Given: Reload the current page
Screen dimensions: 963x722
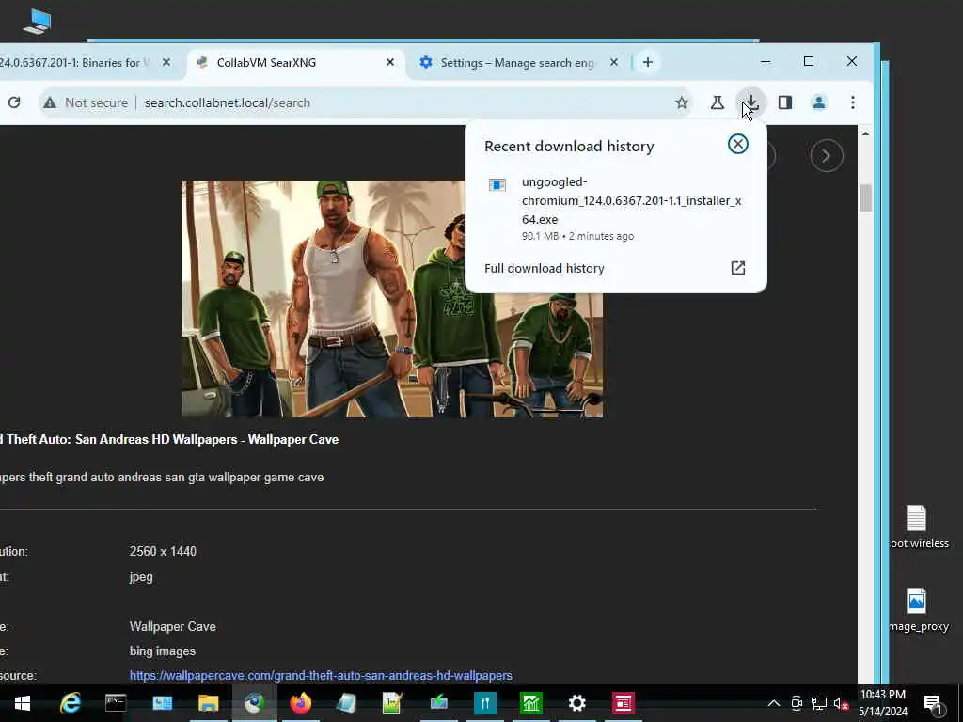Looking at the screenshot, I should (14, 102).
